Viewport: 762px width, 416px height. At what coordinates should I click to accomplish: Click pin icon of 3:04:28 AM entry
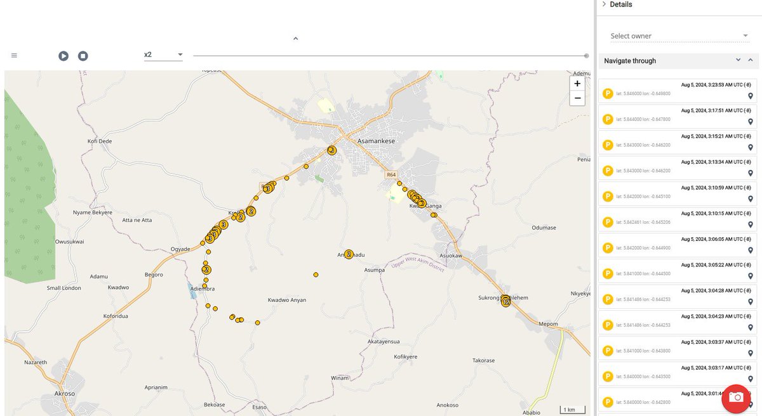tap(750, 302)
